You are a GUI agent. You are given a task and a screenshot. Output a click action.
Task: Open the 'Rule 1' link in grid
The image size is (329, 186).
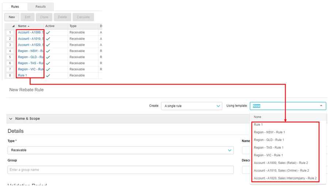[x=22, y=75]
